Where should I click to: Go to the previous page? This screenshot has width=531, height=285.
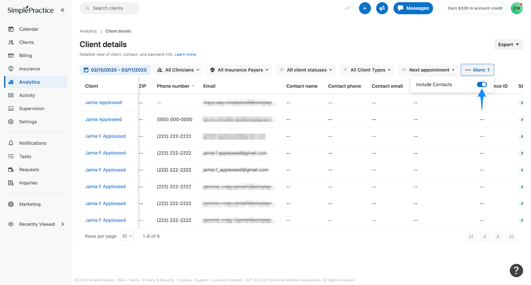click(x=485, y=236)
